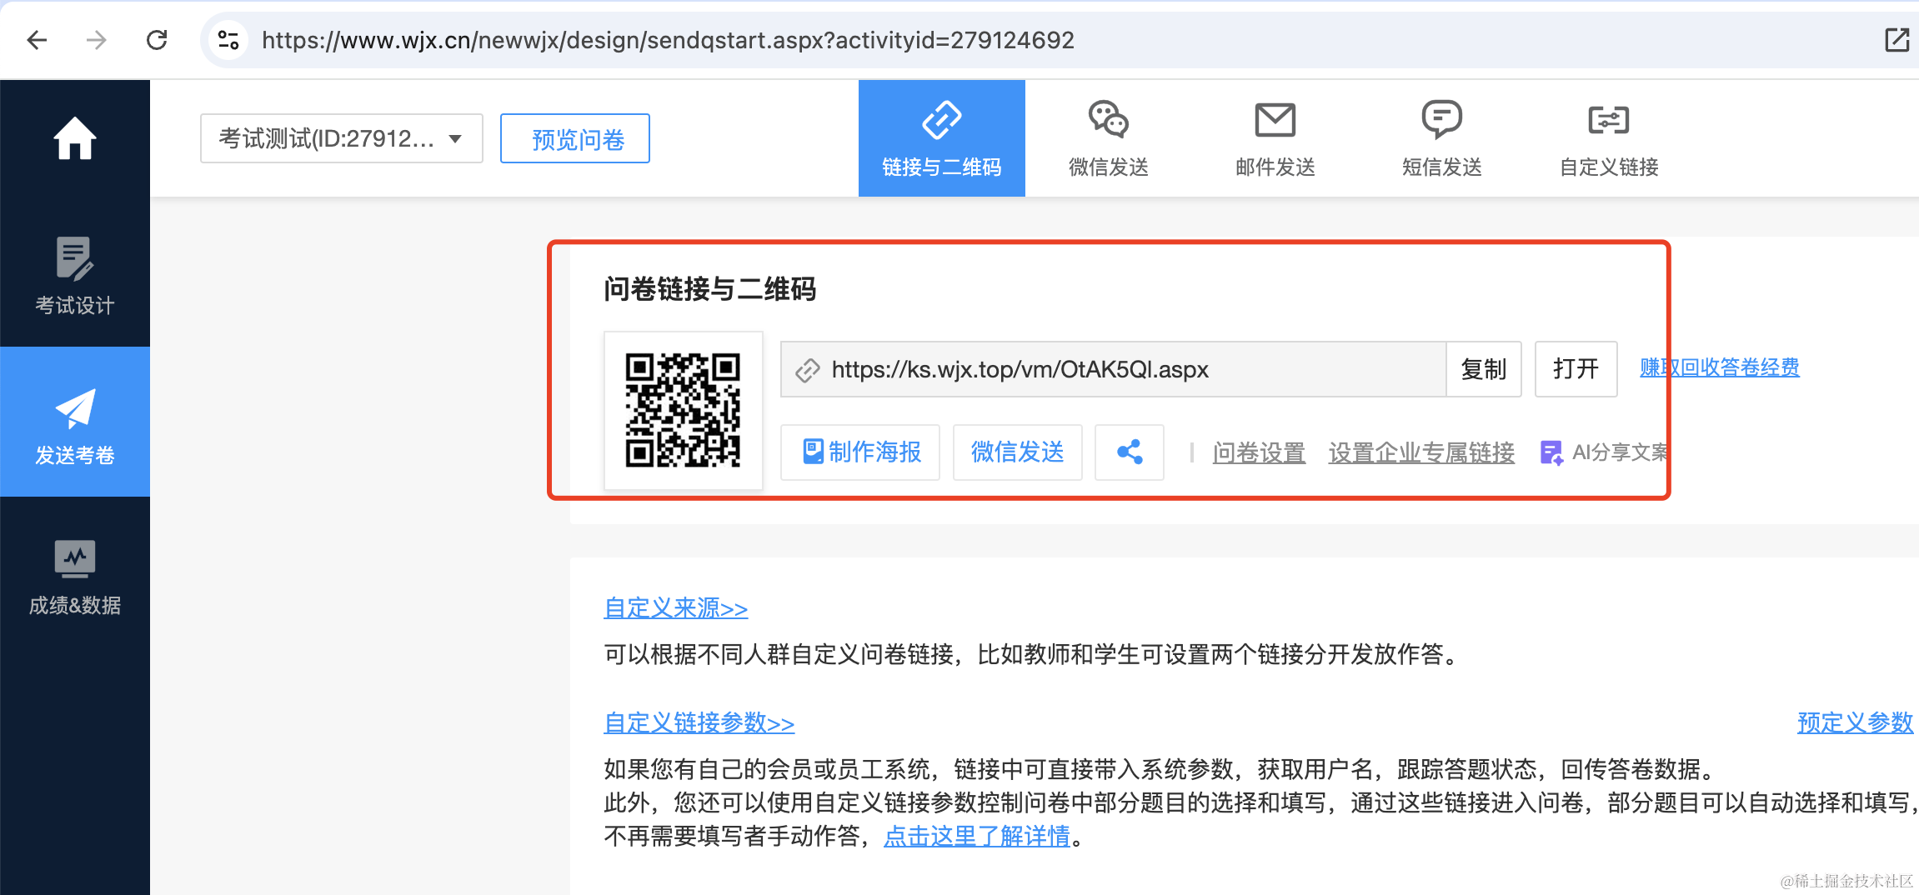
Task: Click the 制作海报 button
Action: point(860,452)
